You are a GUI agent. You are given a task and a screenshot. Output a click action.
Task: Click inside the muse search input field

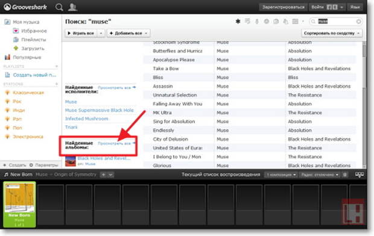(336, 22)
